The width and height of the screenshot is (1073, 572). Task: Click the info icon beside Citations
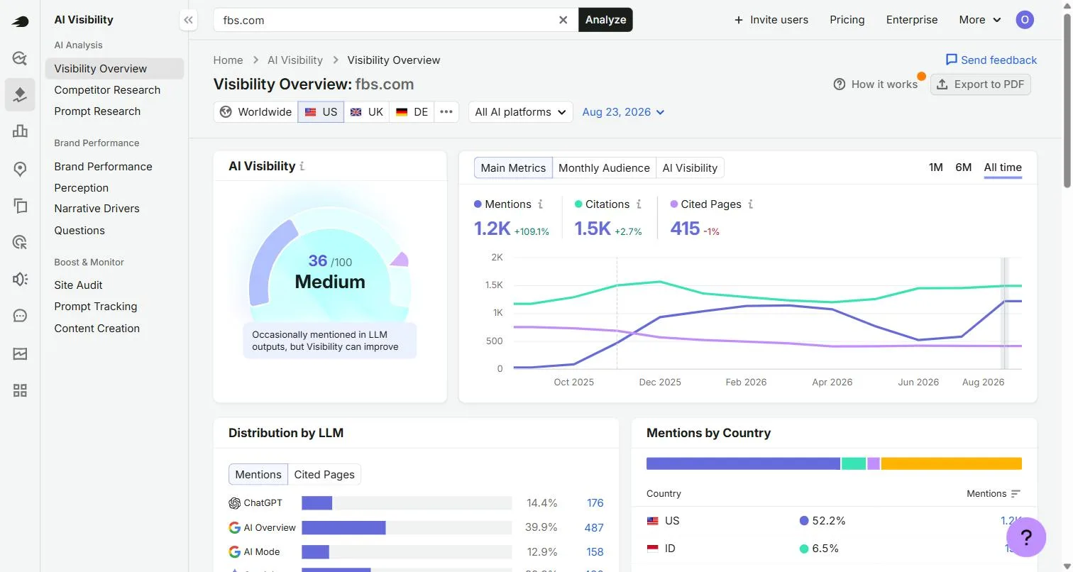639,204
